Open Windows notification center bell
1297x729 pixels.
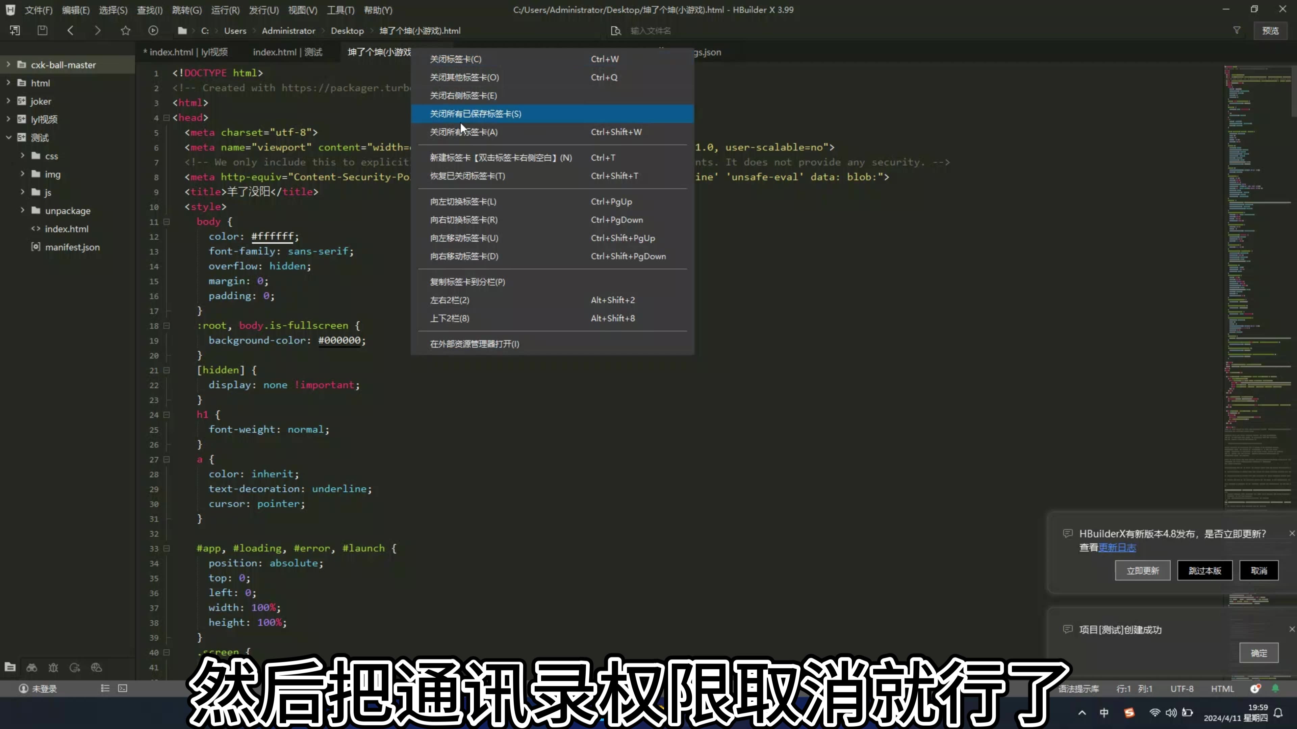(1278, 712)
